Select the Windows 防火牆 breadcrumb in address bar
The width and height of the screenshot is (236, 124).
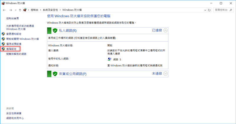(x=72, y=10)
